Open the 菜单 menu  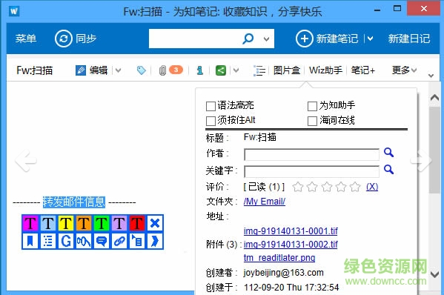[x=26, y=39]
